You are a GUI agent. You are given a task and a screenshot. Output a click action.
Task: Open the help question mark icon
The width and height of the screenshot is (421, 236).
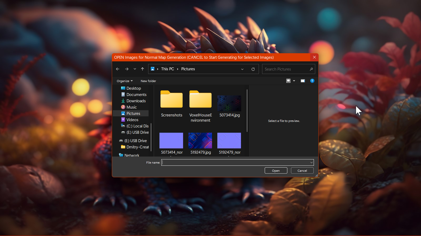point(312,81)
